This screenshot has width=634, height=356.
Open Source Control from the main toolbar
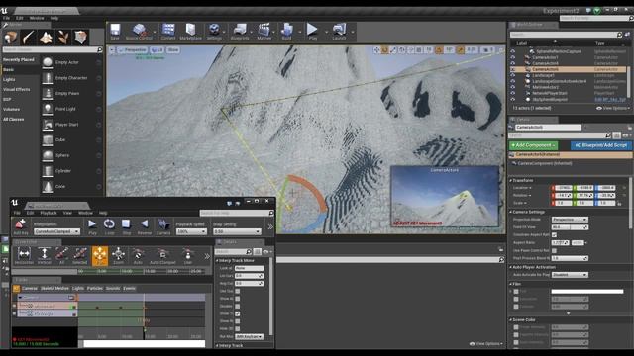139,32
